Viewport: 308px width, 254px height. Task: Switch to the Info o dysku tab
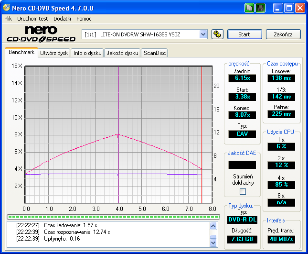point(87,53)
